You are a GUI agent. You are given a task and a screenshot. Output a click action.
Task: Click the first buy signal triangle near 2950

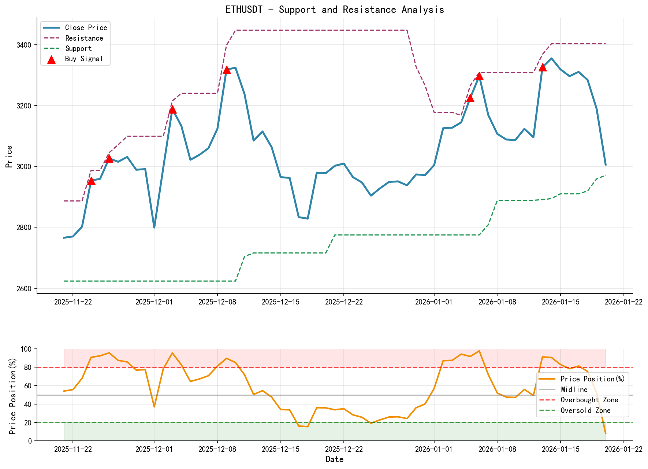click(x=91, y=181)
